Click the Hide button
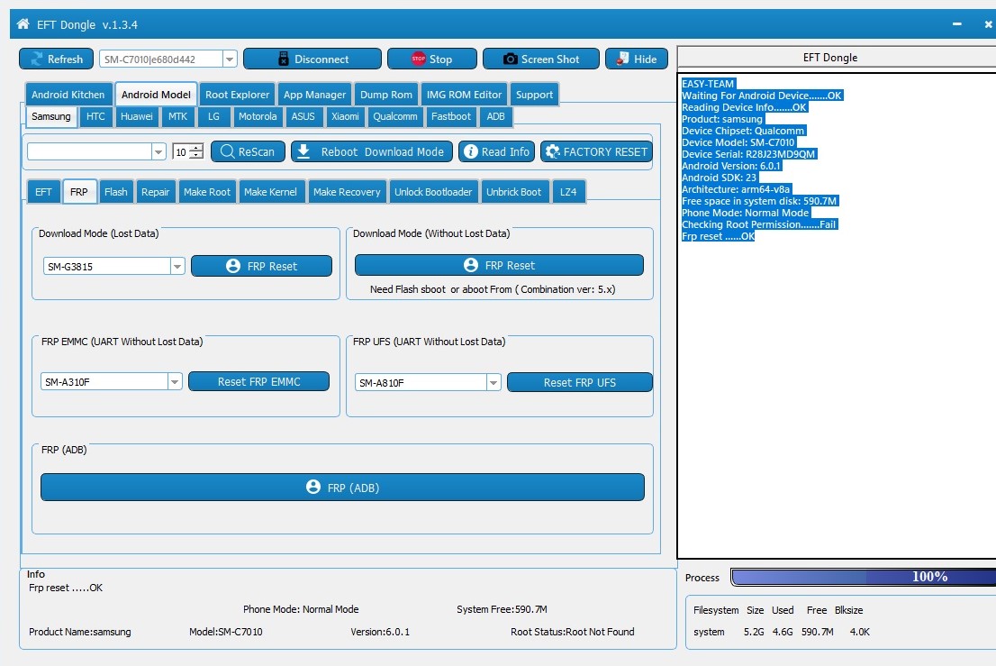Viewport: 996px width, 666px height. coord(637,59)
